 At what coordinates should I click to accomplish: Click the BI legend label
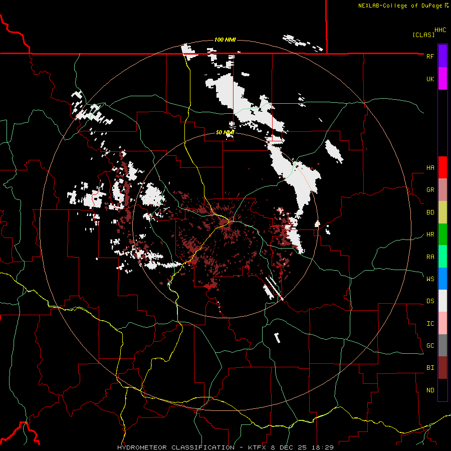pyautogui.click(x=430, y=368)
